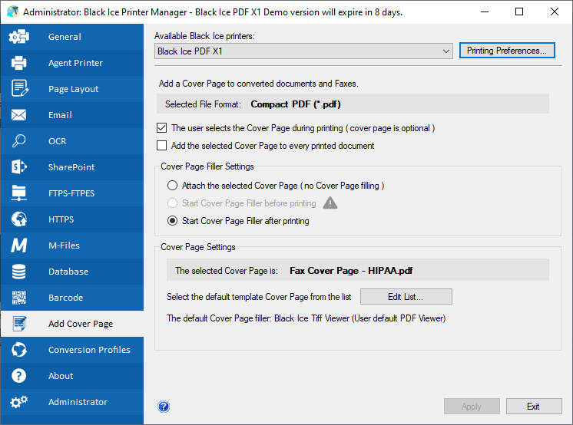Click the M-Files logo icon
The height and width of the screenshot is (425, 573).
tap(19, 245)
